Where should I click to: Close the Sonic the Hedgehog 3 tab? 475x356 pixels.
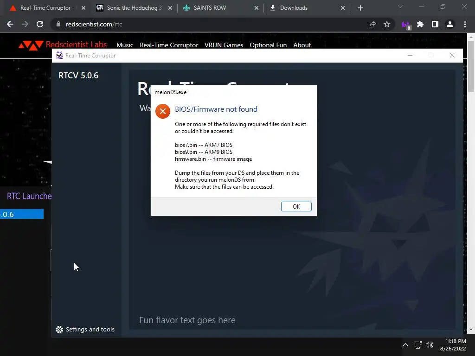click(x=170, y=8)
